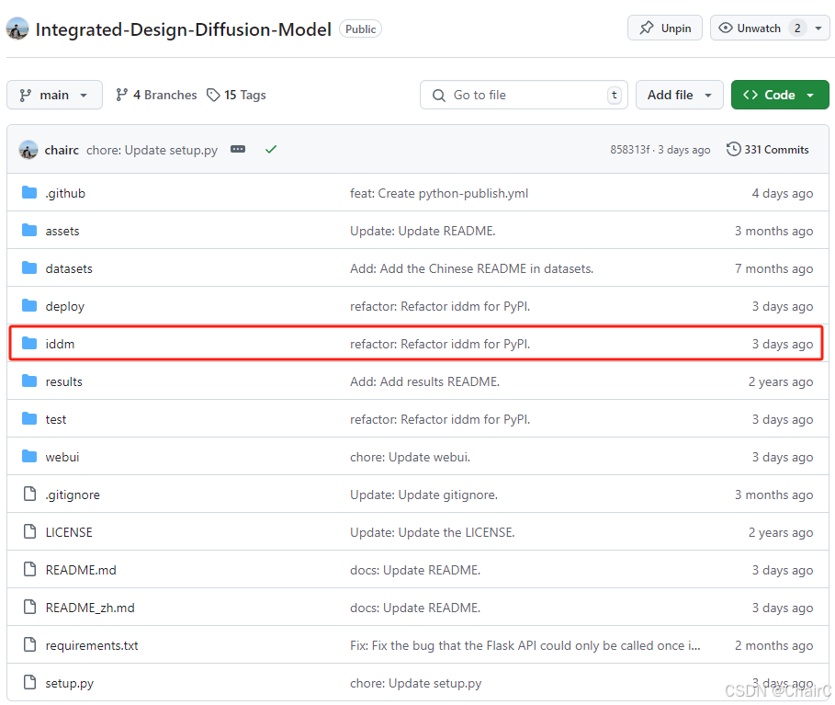Click the pin icon in Unpin button
The height and width of the screenshot is (705, 835).
[x=646, y=28]
